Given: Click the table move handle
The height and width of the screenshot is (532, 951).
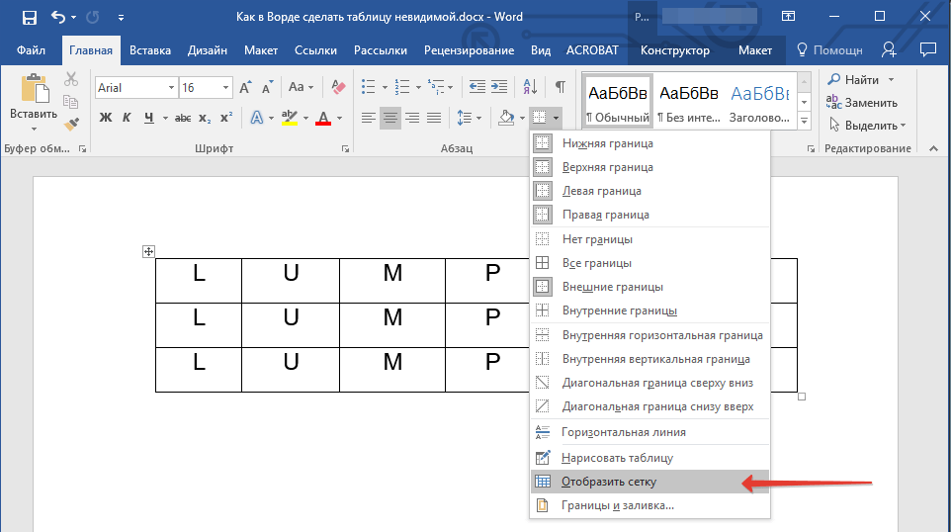Looking at the screenshot, I should click(x=148, y=252).
